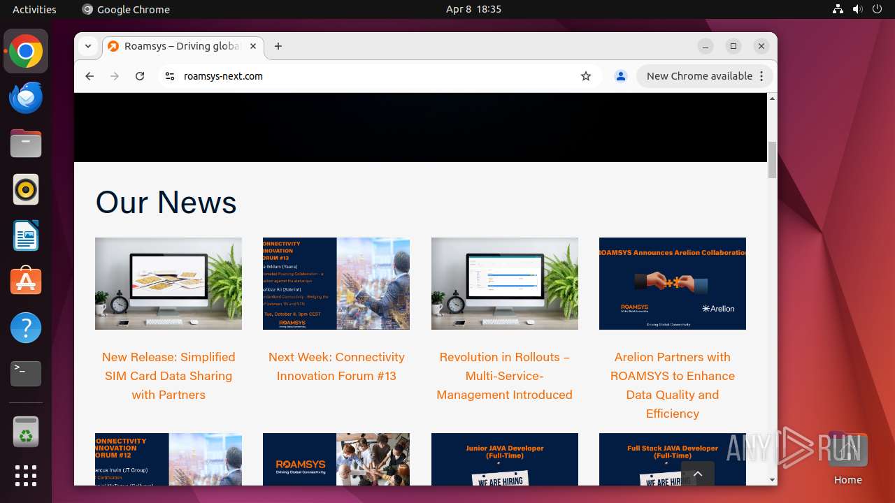Screen dimensions: 895x503
Task: Click the page vertical scrollbar thumb
Action: 772,160
